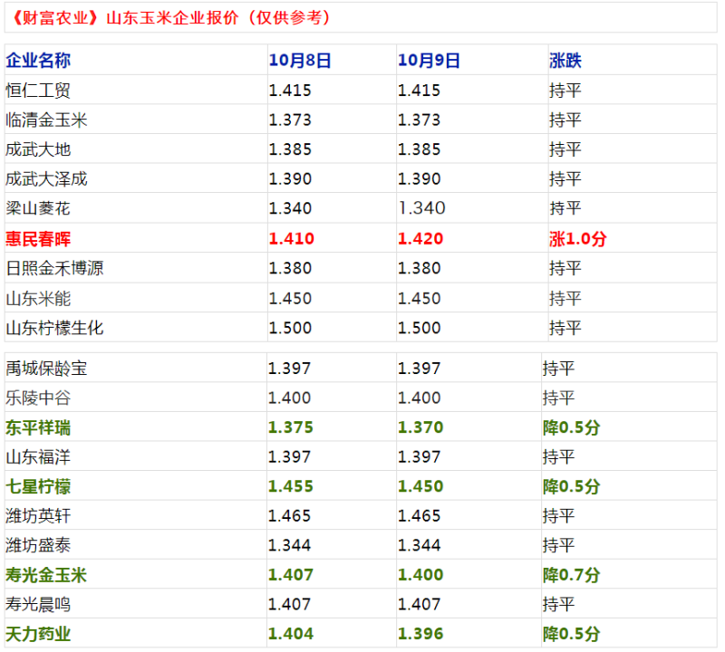Click the green 天力药业 company name
Screen dimensions: 725x652
(38, 634)
